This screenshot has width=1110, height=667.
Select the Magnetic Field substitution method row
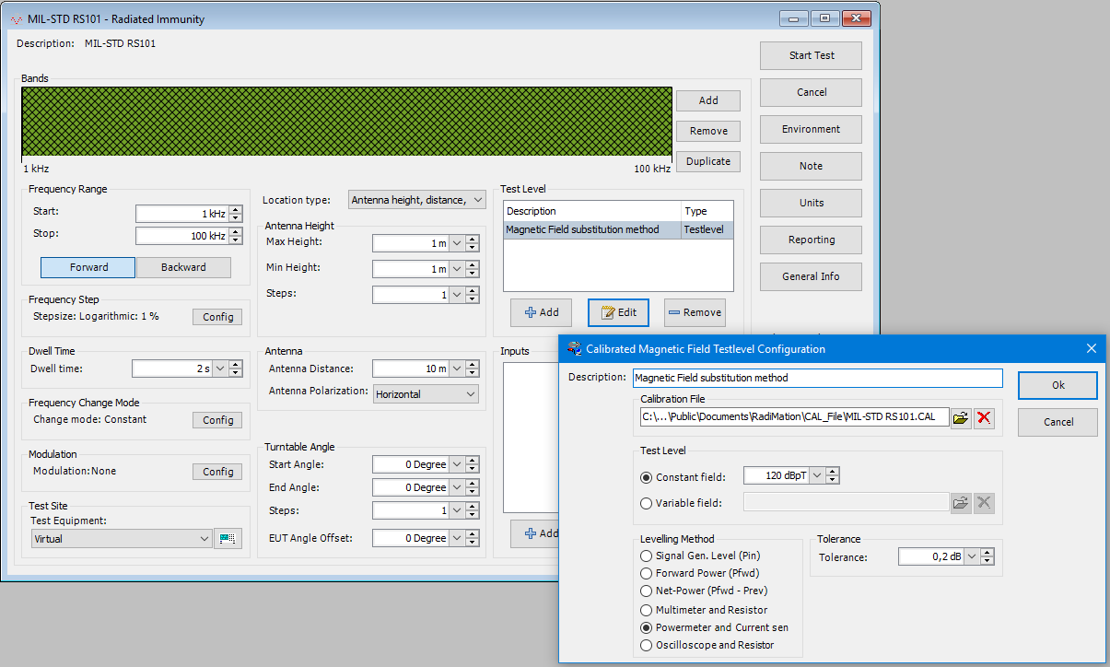[590, 229]
